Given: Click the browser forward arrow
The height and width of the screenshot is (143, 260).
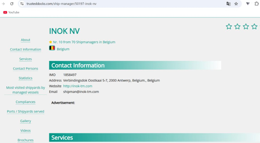Looking at the screenshot, I should 3,4.
